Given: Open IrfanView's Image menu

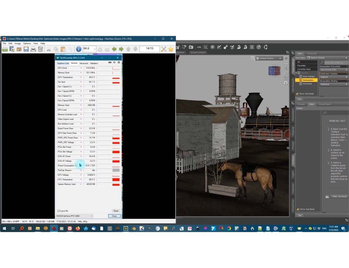Looking at the screenshot, I should coord(17,43).
